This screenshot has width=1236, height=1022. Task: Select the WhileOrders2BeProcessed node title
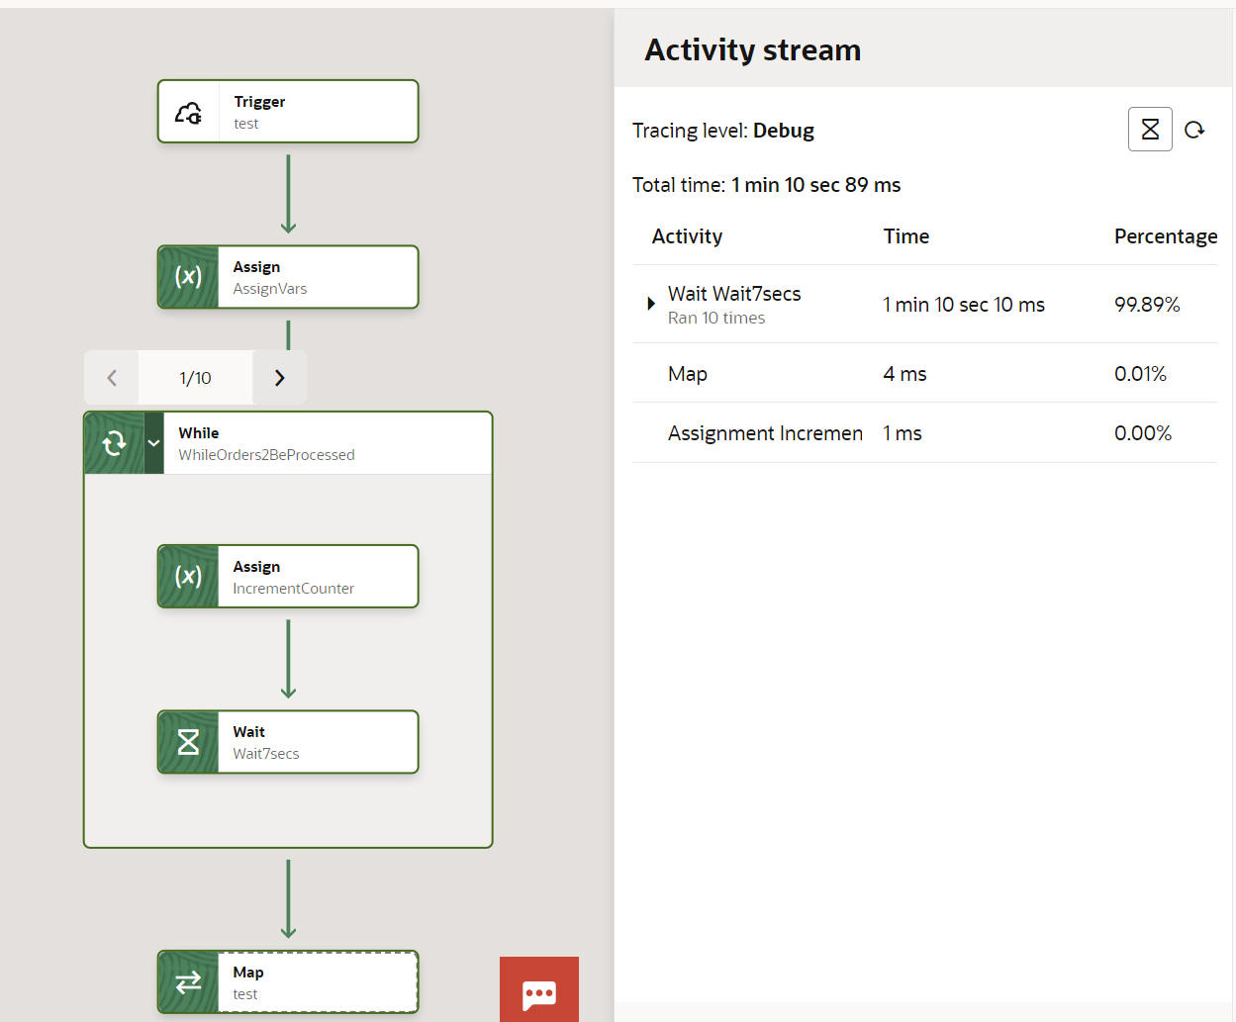click(x=266, y=455)
